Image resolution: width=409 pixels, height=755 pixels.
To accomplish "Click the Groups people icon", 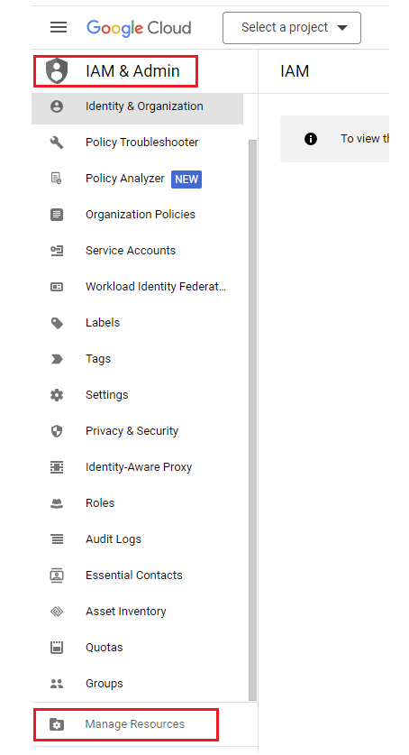I will (x=57, y=683).
